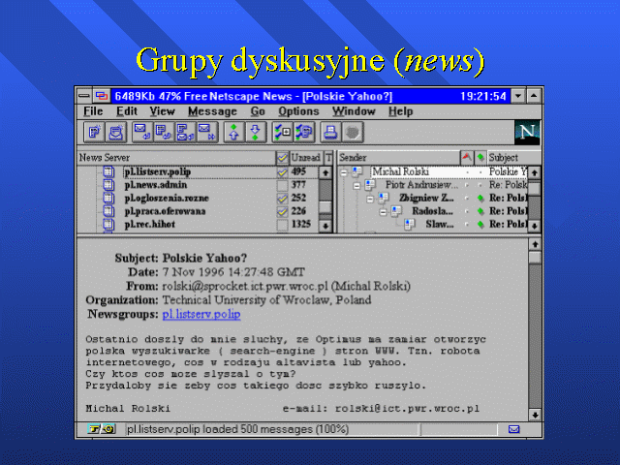The width and height of the screenshot is (620, 465).
Task: Click the Unread column header
Action: (306, 158)
